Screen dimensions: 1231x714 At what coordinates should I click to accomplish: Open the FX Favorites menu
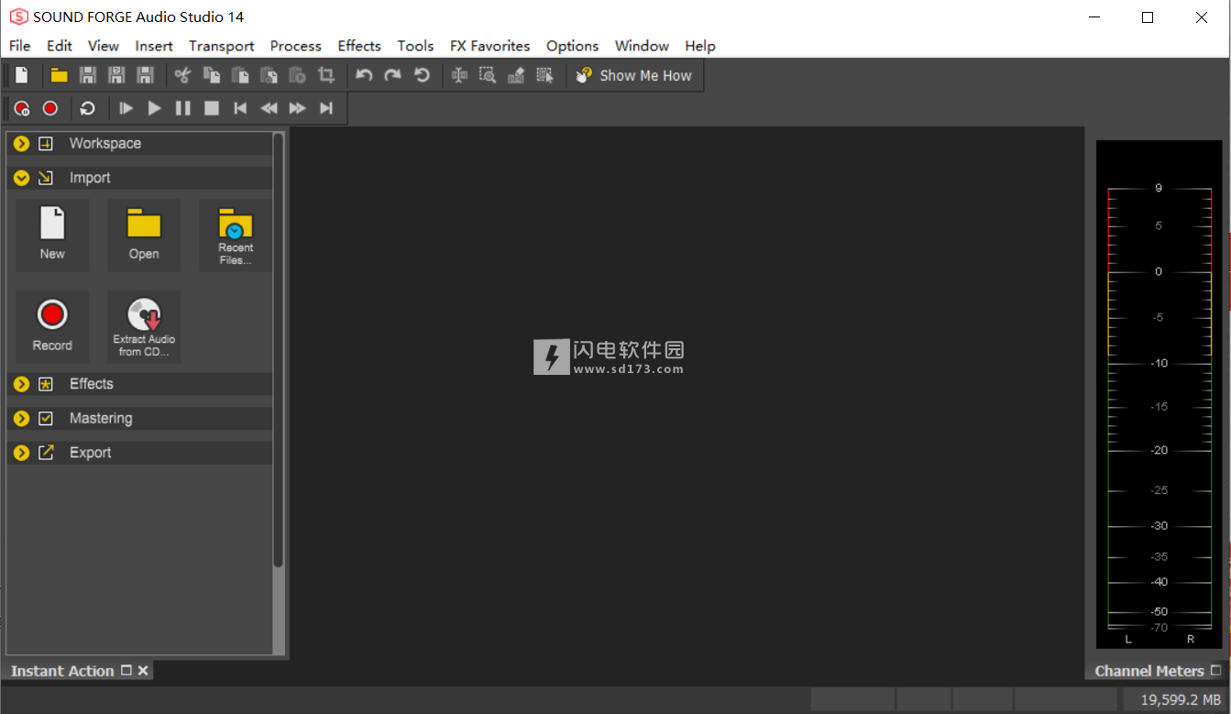490,46
